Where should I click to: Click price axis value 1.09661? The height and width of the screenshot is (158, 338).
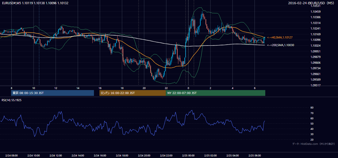[x=315, y=74]
